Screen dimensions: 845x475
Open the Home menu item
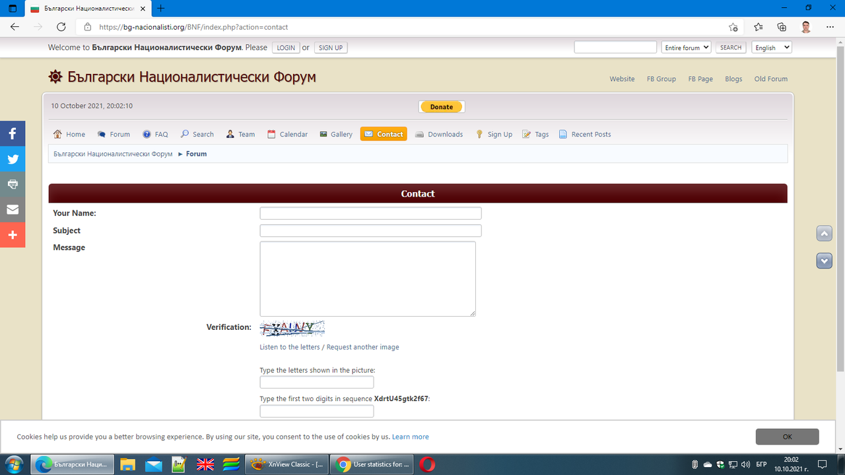pos(69,134)
